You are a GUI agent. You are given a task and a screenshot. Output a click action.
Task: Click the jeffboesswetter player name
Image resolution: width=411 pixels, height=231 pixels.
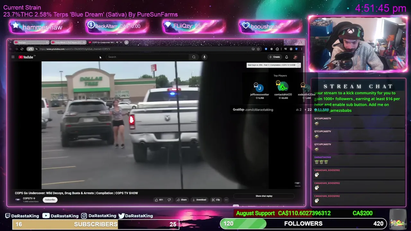click(259, 95)
